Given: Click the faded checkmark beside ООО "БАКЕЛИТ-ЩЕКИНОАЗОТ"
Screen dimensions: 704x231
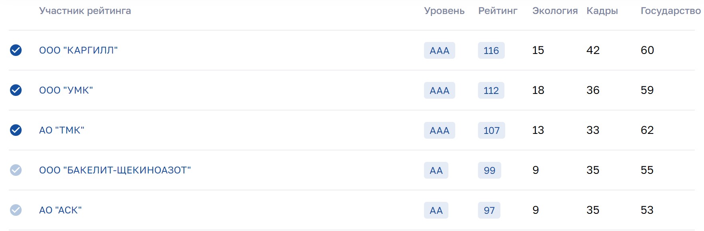Looking at the screenshot, I should point(16,170).
